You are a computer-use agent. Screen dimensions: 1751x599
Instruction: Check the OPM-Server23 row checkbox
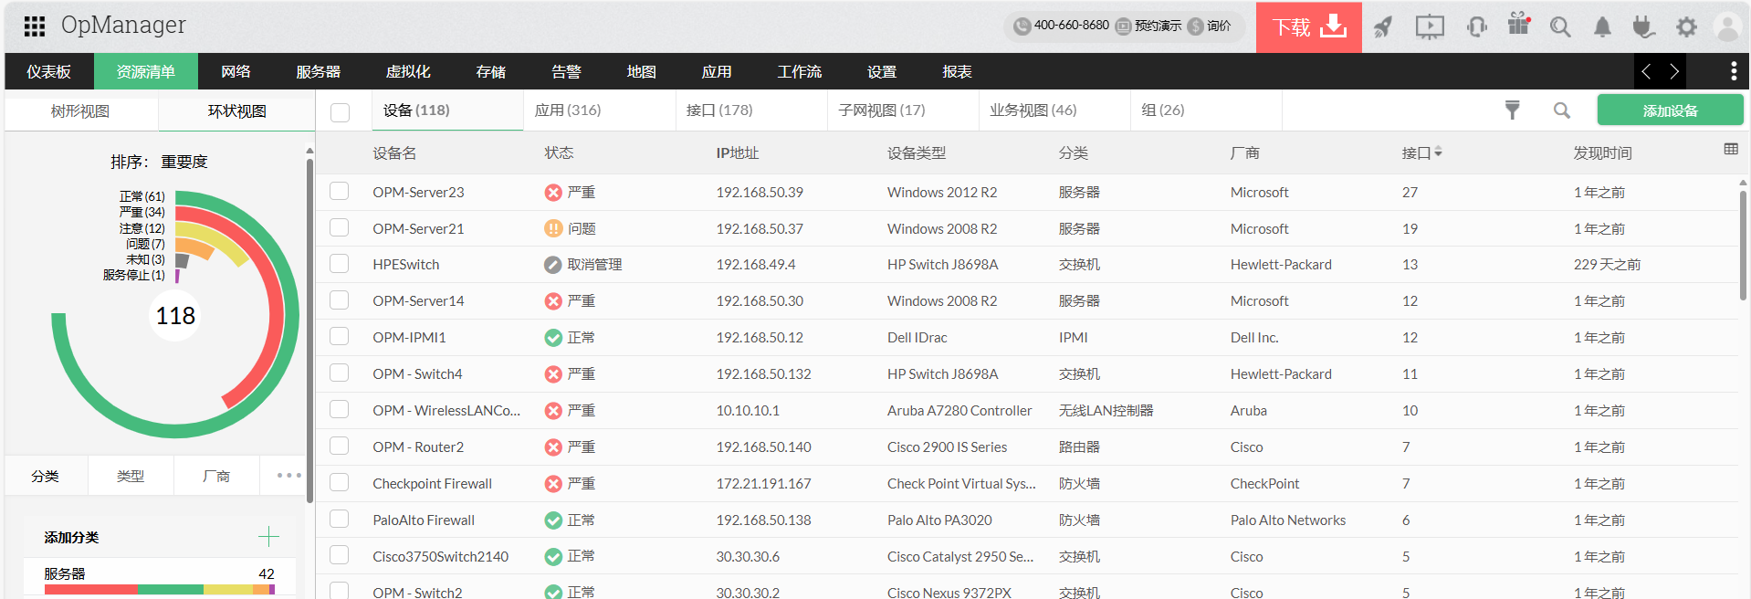pos(340,191)
